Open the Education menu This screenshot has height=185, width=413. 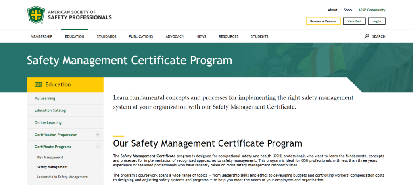coord(75,36)
